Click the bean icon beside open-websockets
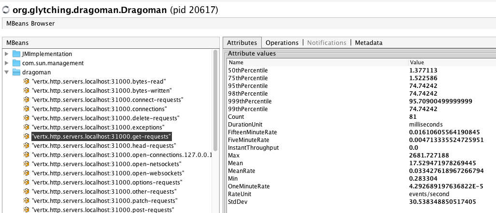The height and width of the screenshot is (213, 496). pyautogui.click(x=26, y=173)
